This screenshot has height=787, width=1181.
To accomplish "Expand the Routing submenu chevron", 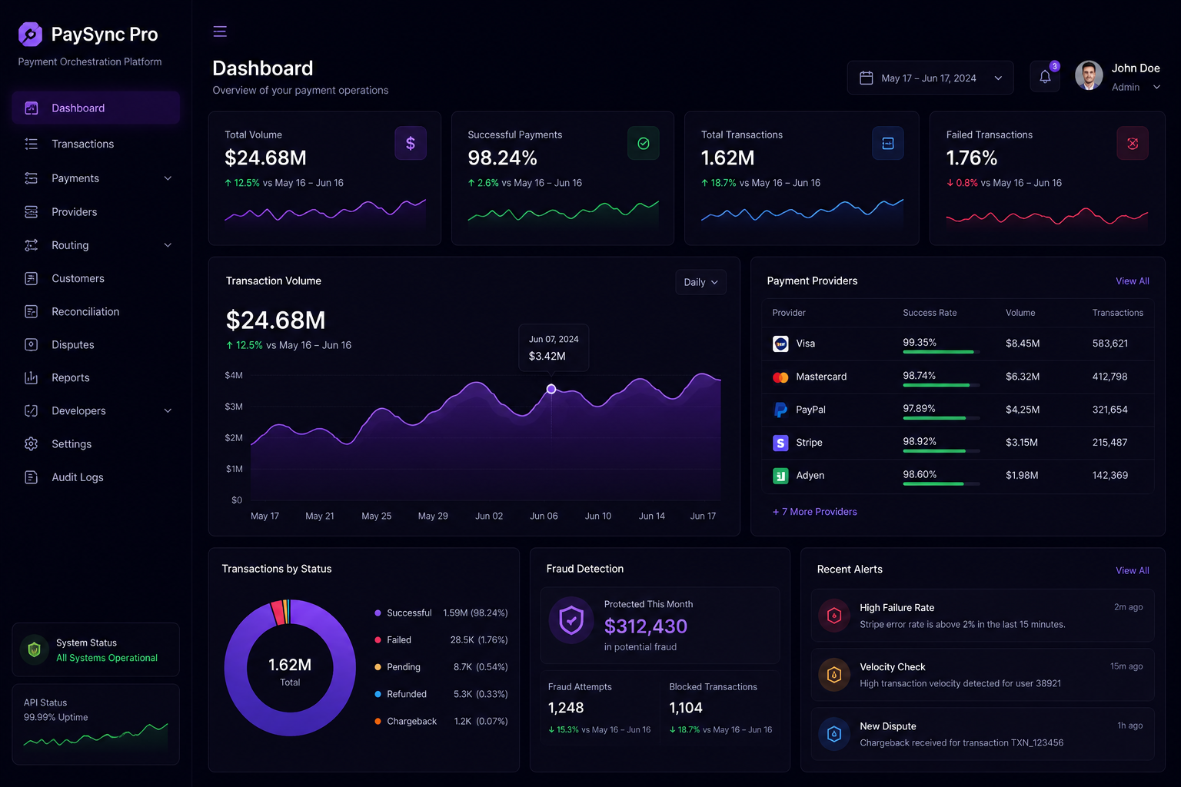I will (168, 245).
